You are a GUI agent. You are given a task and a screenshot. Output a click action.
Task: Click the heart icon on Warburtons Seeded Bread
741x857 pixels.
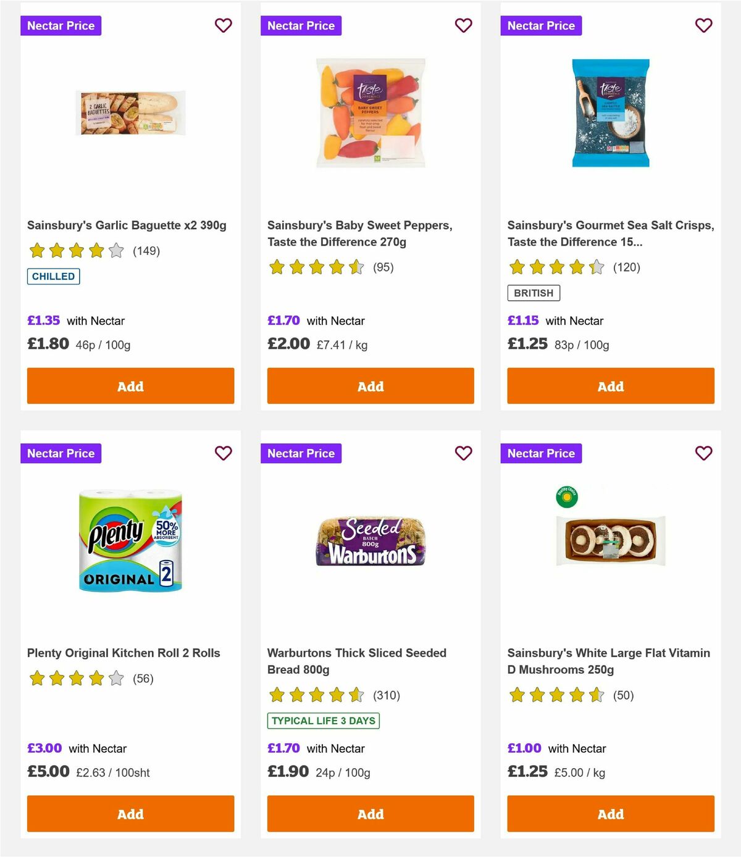coord(464,453)
